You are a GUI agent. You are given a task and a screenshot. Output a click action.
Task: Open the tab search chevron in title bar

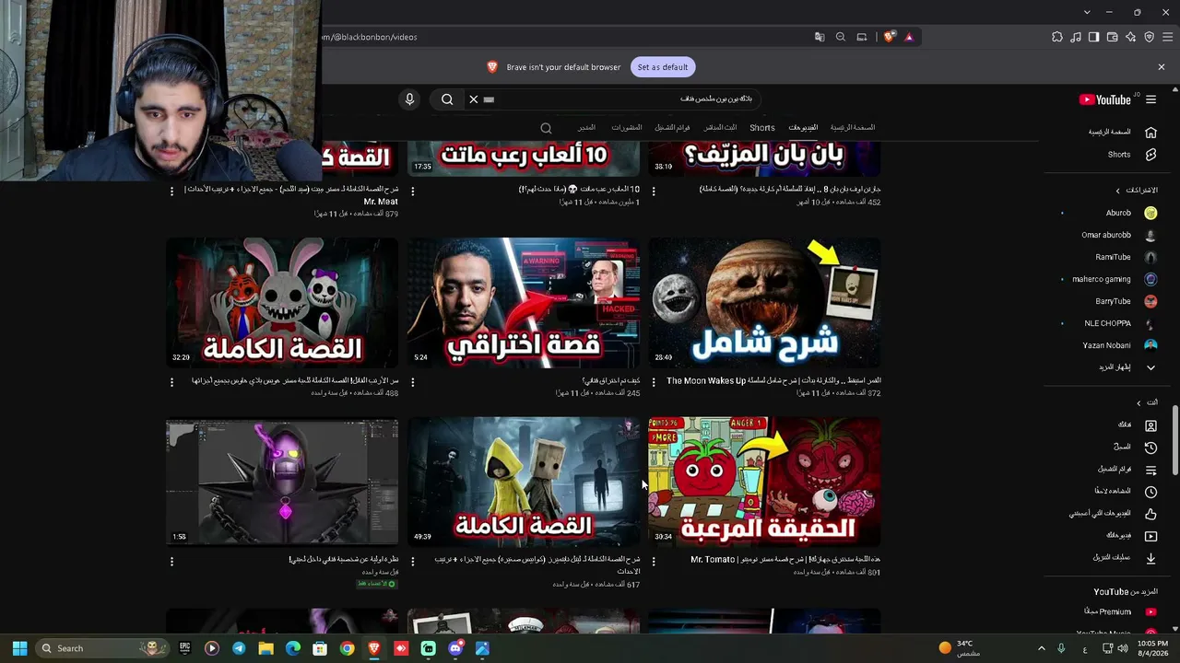[x=1087, y=12]
